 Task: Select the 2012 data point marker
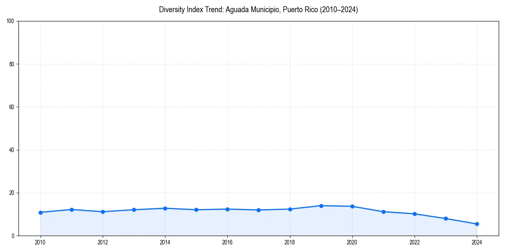(x=102, y=211)
